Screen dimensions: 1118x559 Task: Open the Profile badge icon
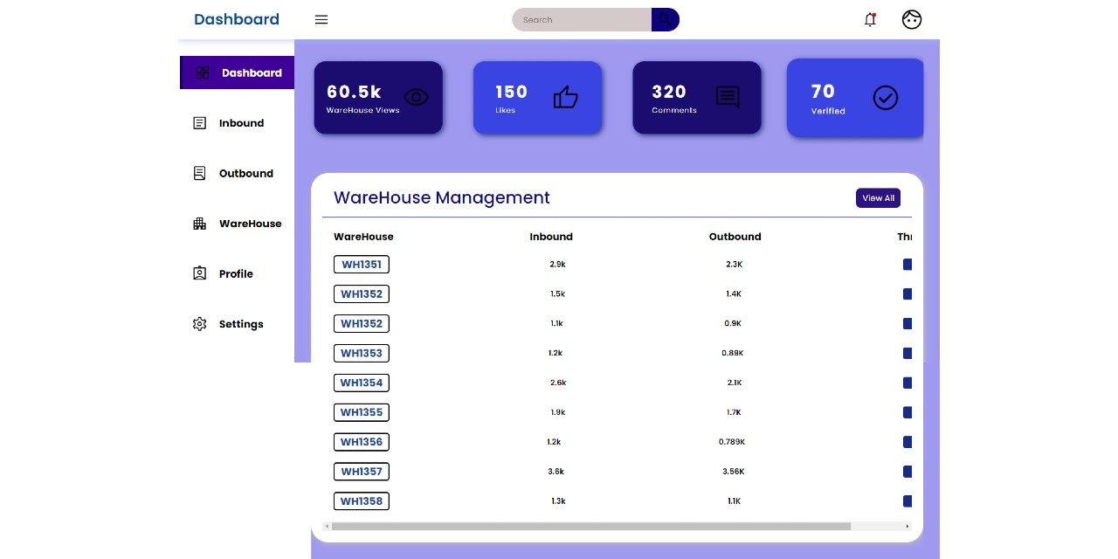tap(199, 273)
